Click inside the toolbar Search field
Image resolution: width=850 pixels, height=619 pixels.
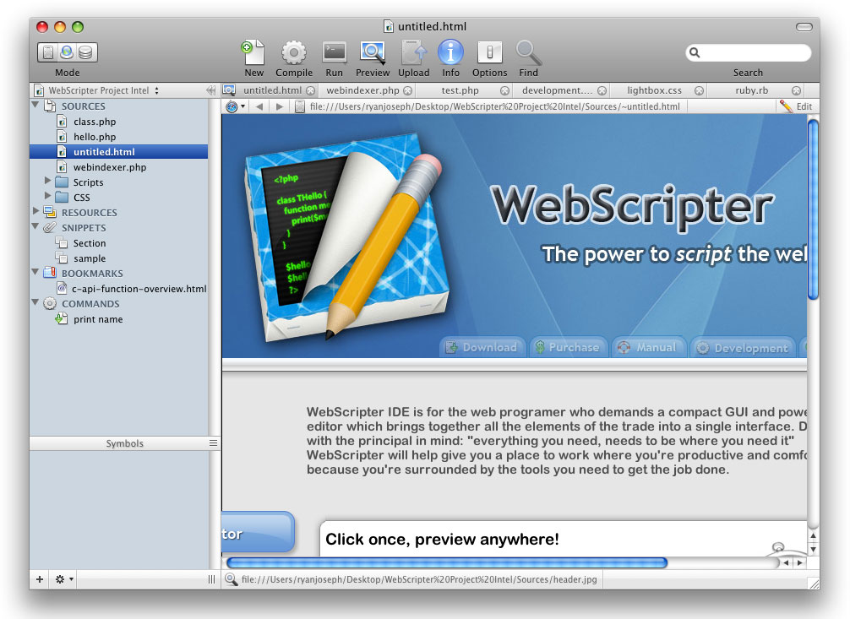748,52
